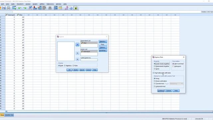Click the Explore Plots dialog title icon

click(153, 57)
